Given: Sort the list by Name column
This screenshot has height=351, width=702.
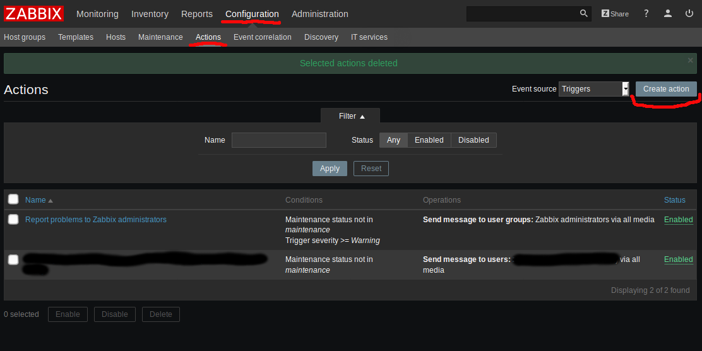Looking at the screenshot, I should tap(35, 200).
